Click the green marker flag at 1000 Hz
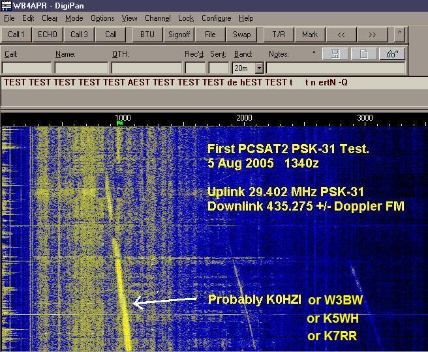This screenshot has width=428, height=352. 119,123
